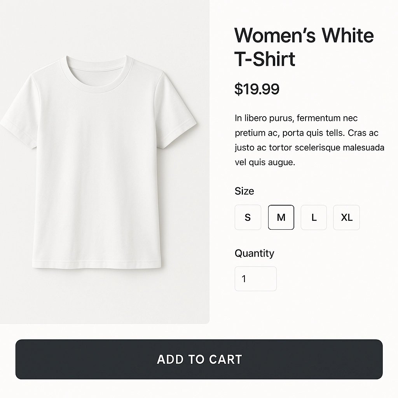This screenshot has height=398, width=398.
Task: Select size S
Action: point(248,217)
